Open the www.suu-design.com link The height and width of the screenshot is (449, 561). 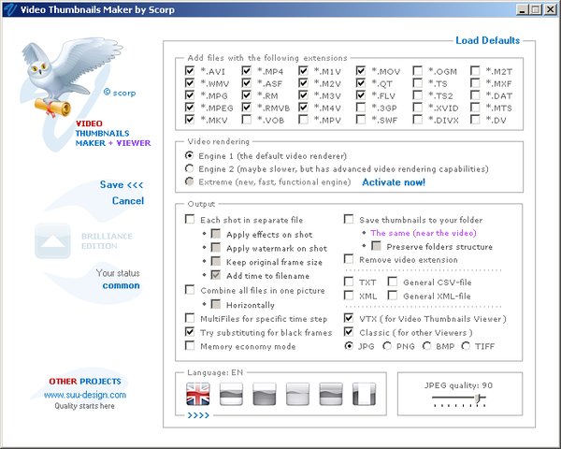click(85, 395)
